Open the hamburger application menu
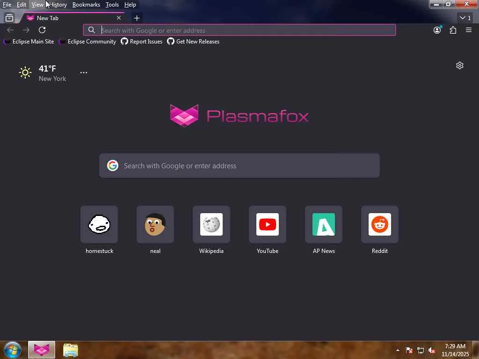The width and height of the screenshot is (479, 359). (469, 30)
